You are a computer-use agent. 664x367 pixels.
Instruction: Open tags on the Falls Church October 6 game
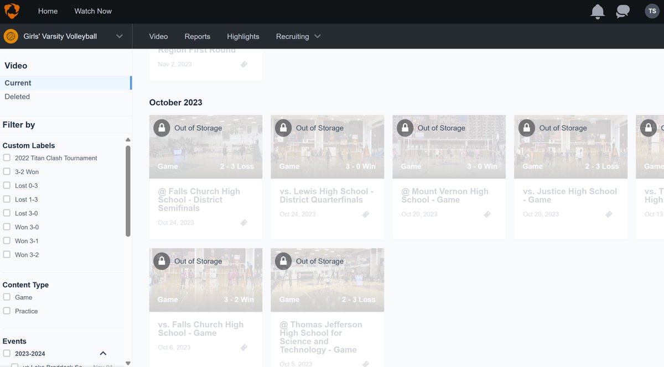pos(243,347)
